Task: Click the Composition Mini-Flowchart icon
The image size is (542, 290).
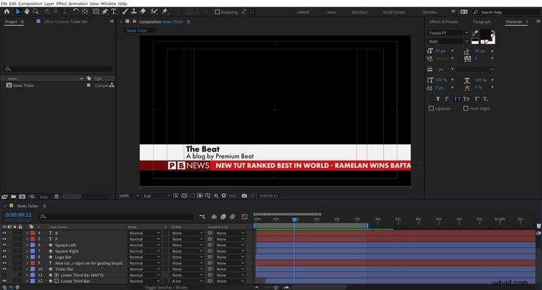Action: pyautogui.click(x=202, y=217)
